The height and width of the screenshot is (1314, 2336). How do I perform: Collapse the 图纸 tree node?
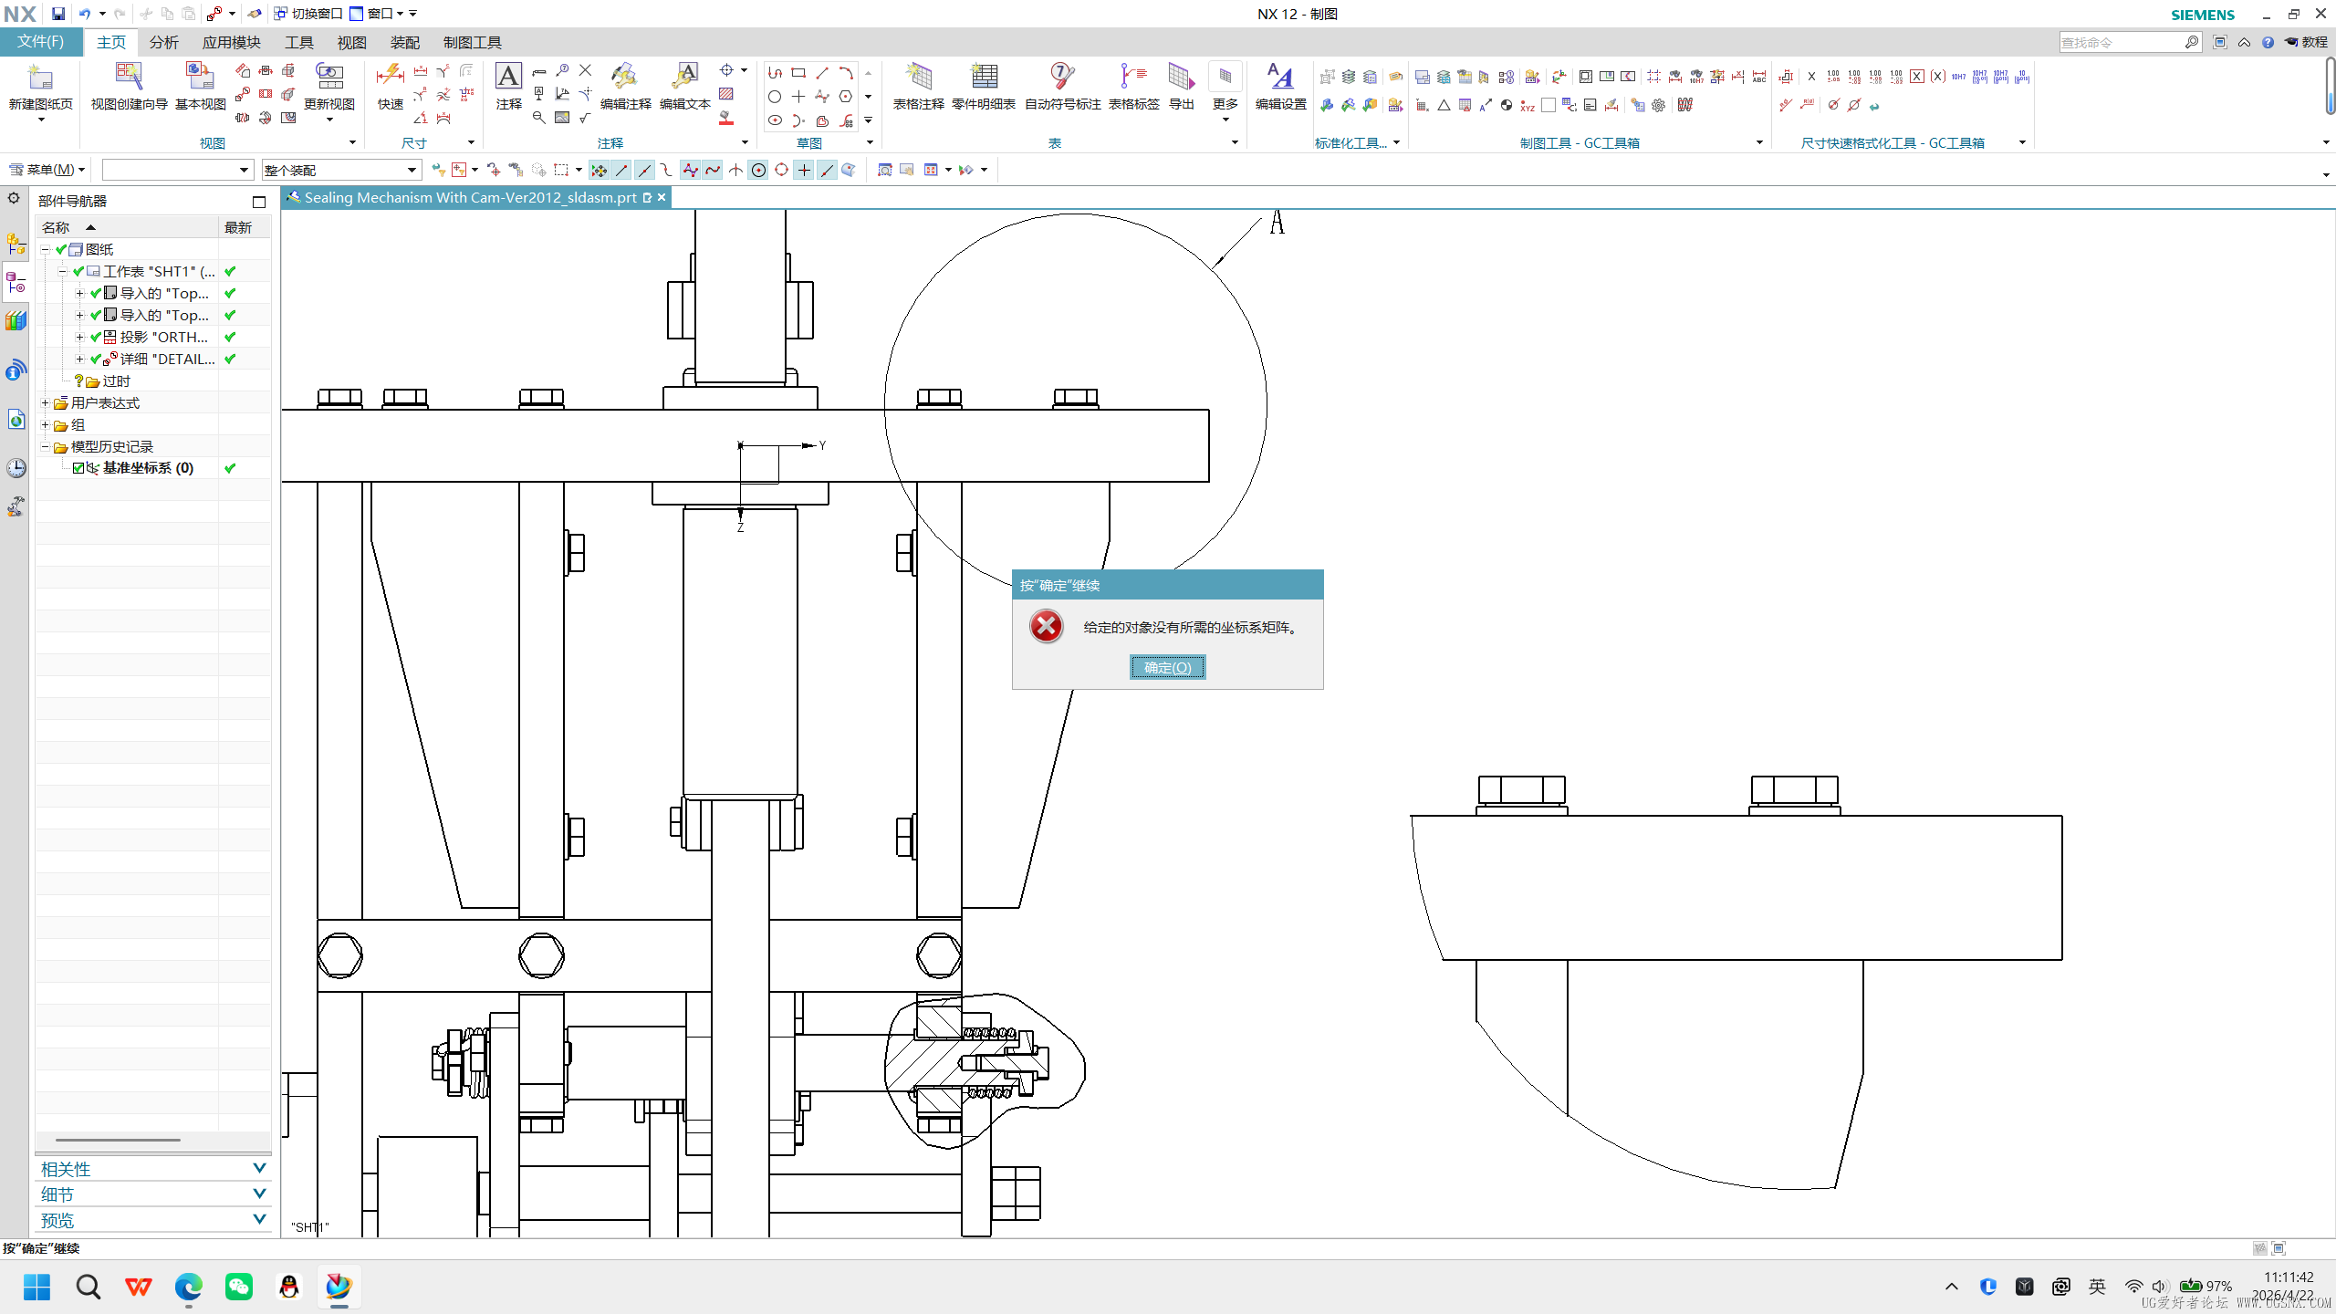[x=45, y=249]
